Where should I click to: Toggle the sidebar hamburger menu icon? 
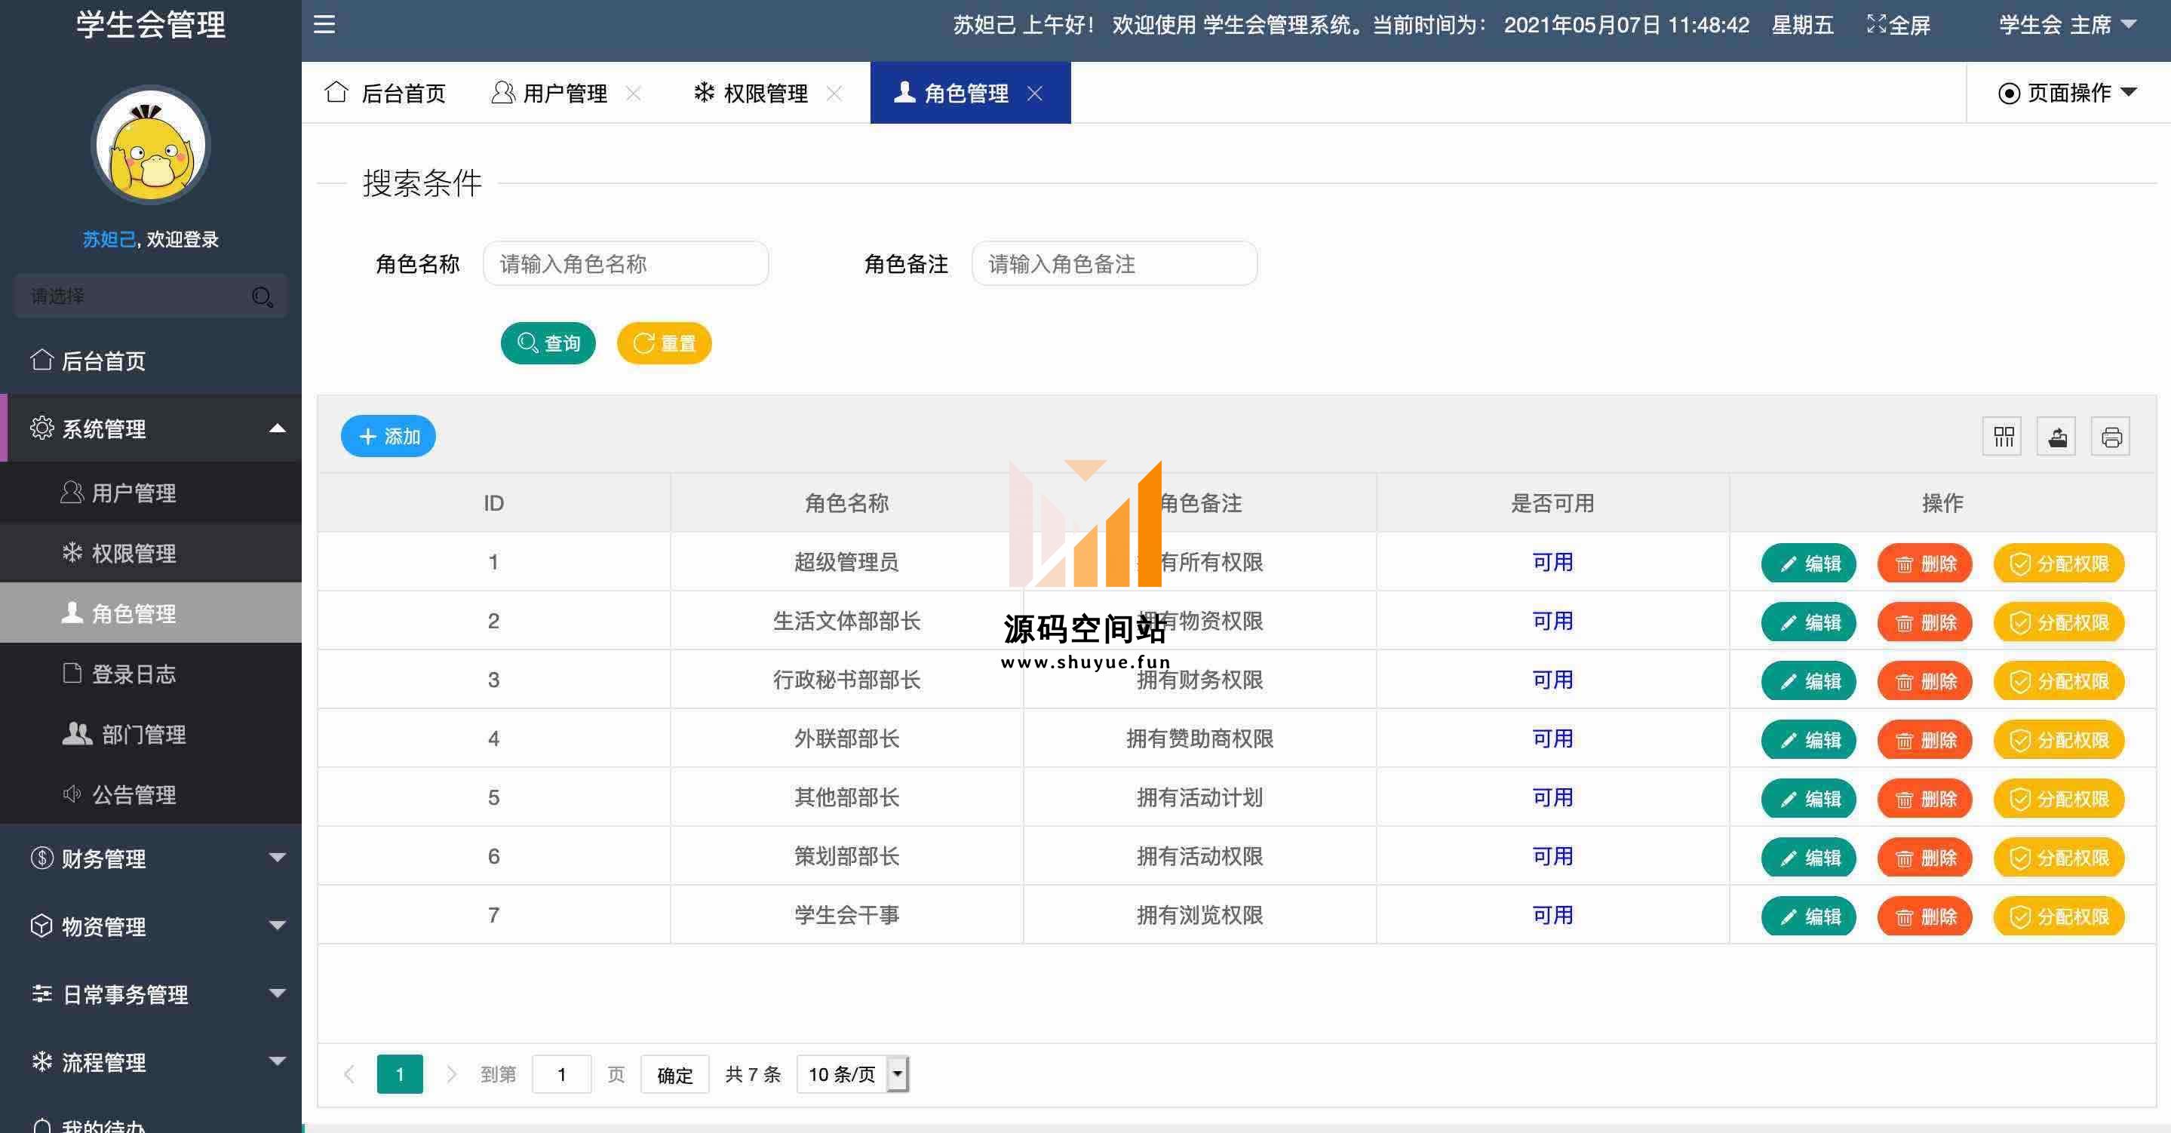tap(324, 24)
